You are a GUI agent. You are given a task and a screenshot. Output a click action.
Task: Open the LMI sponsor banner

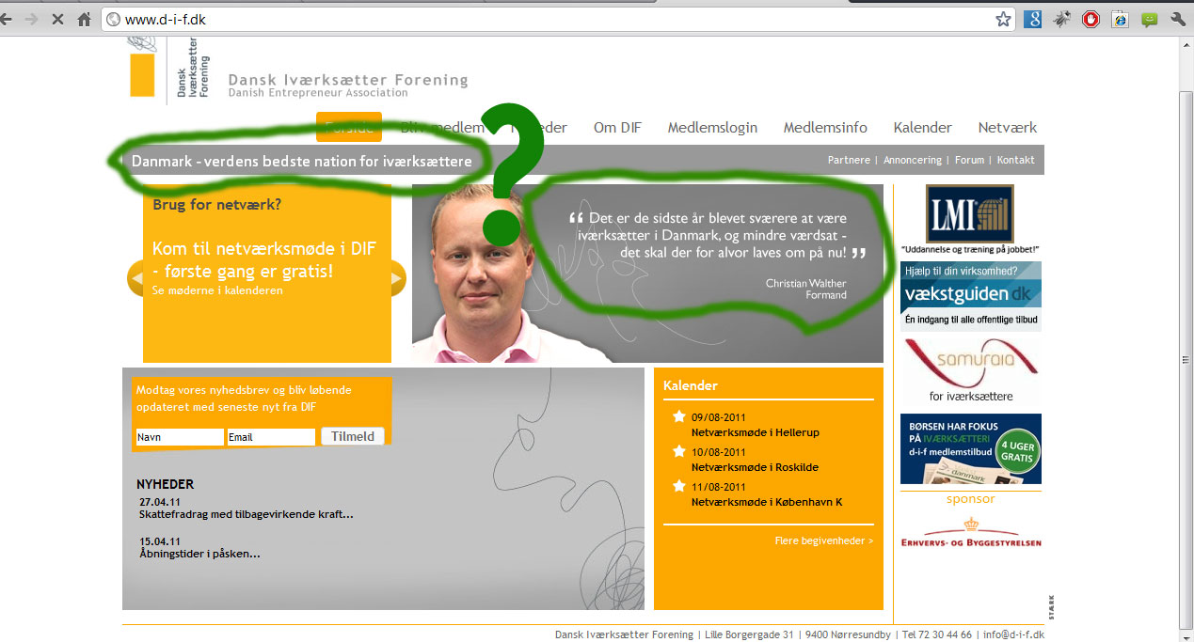[x=970, y=221]
